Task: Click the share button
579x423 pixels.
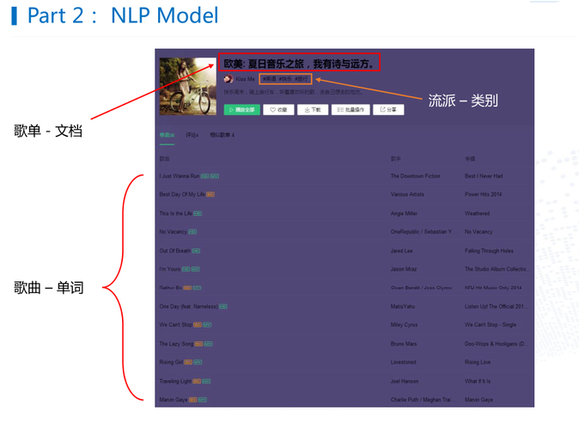Action: 388,110
